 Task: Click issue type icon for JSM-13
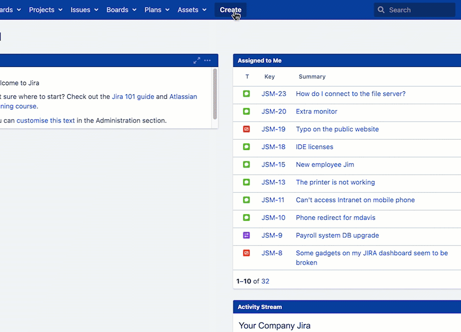point(246,182)
